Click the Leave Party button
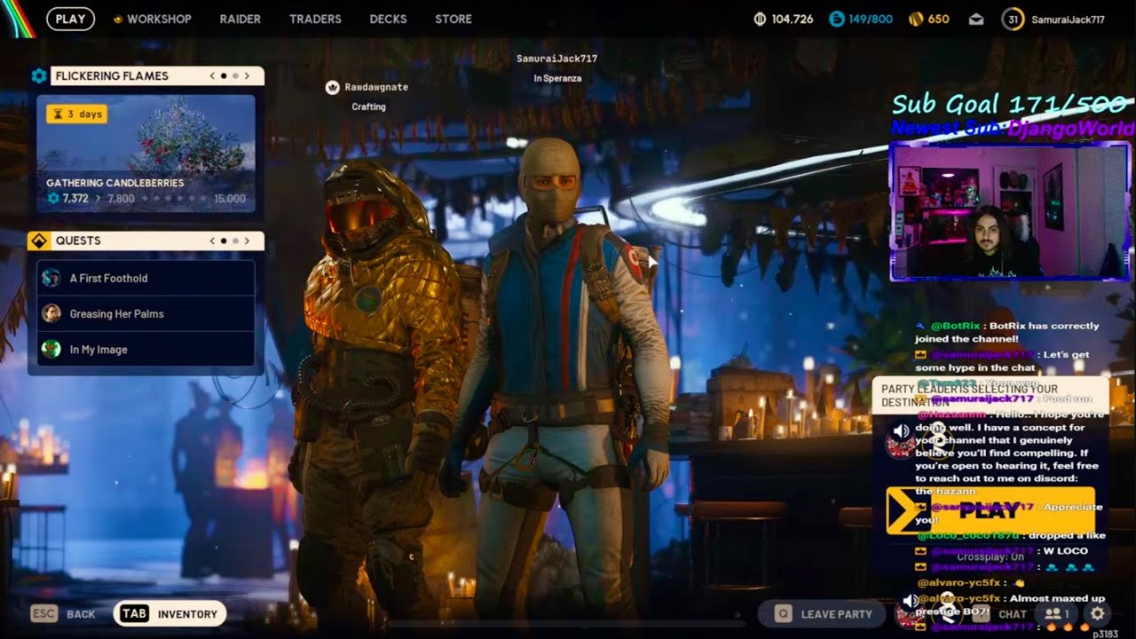The image size is (1136, 639). 824,613
